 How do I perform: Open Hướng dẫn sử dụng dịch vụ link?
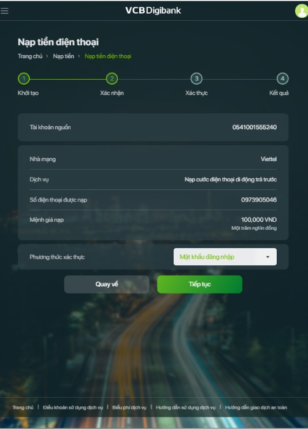[x=186, y=408]
